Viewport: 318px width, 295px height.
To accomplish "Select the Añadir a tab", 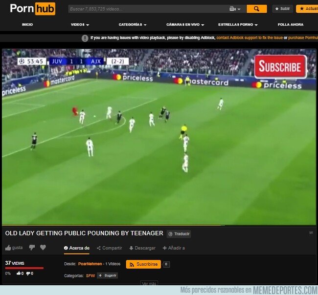I will tap(174, 248).
